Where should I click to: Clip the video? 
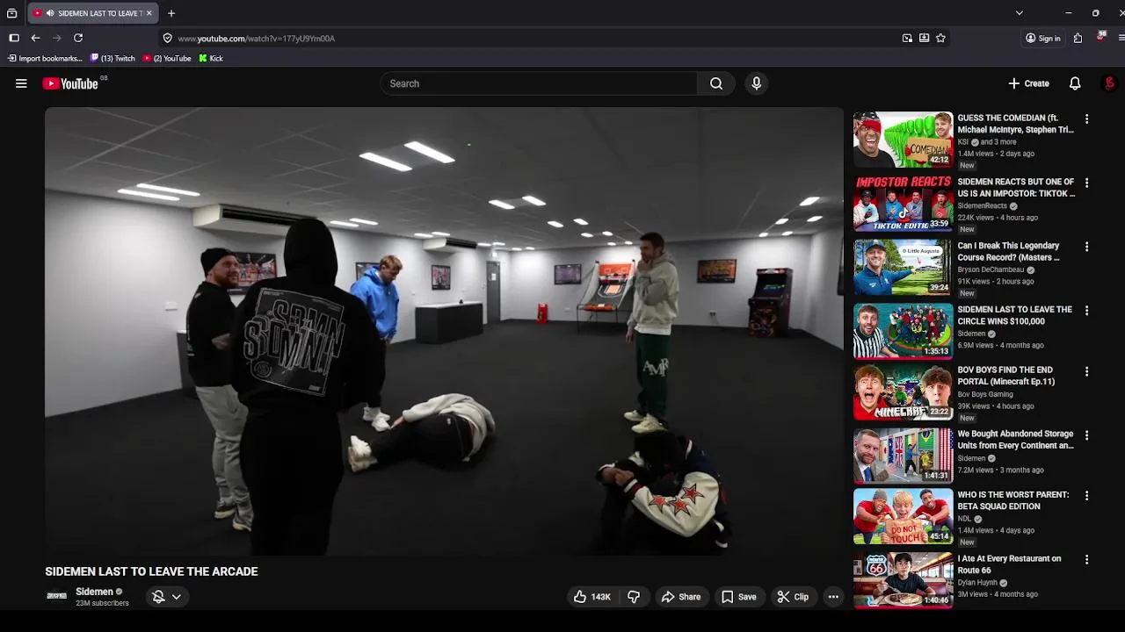coord(793,597)
